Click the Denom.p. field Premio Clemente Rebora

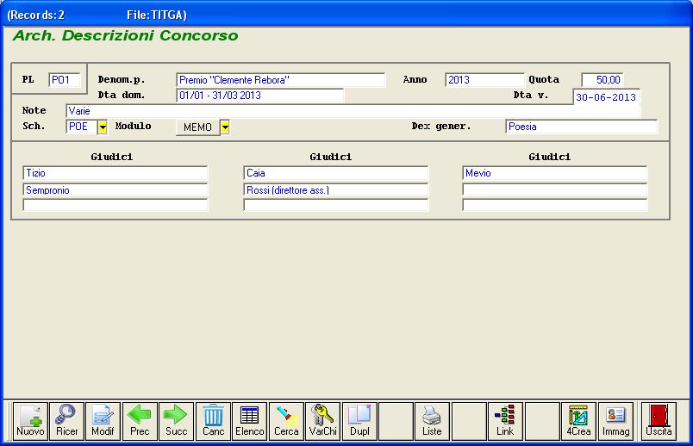click(281, 80)
